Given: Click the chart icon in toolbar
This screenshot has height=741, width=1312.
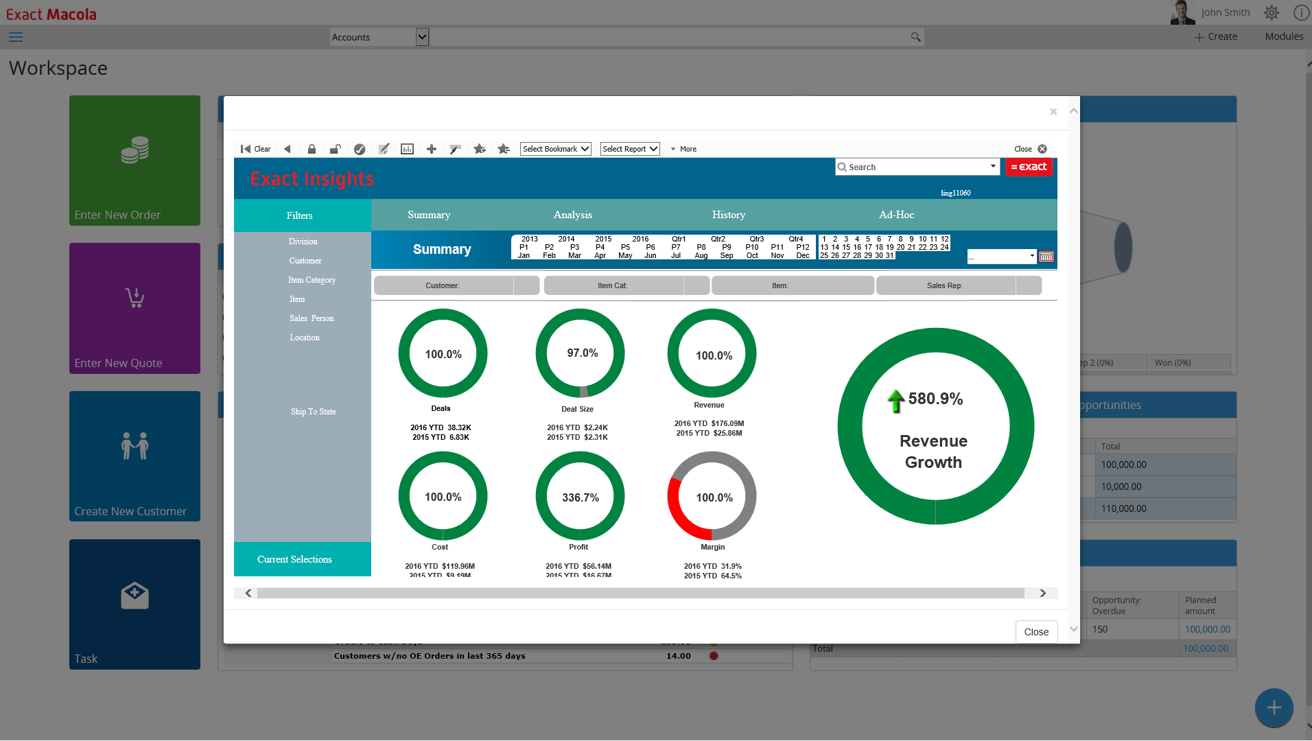Looking at the screenshot, I should pyautogui.click(x=407, y=149).
